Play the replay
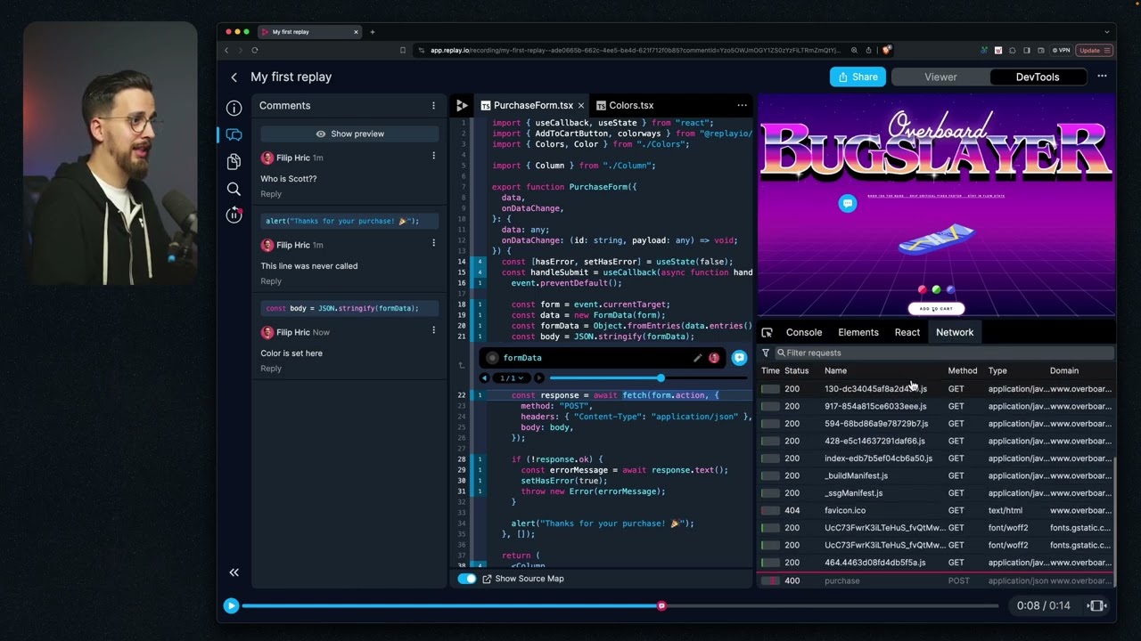1141x641 pixels. (x=231, y=605)
